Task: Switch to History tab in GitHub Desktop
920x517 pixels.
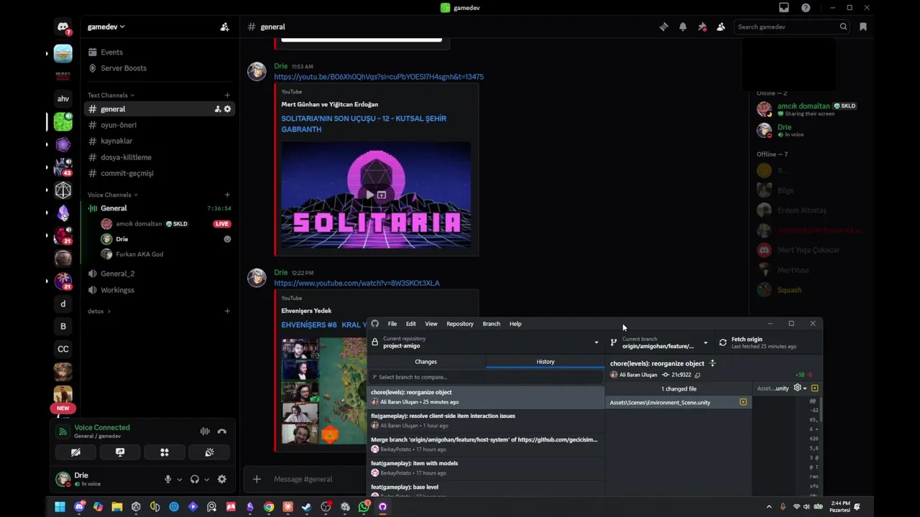Action: click(x=546, y=362)
